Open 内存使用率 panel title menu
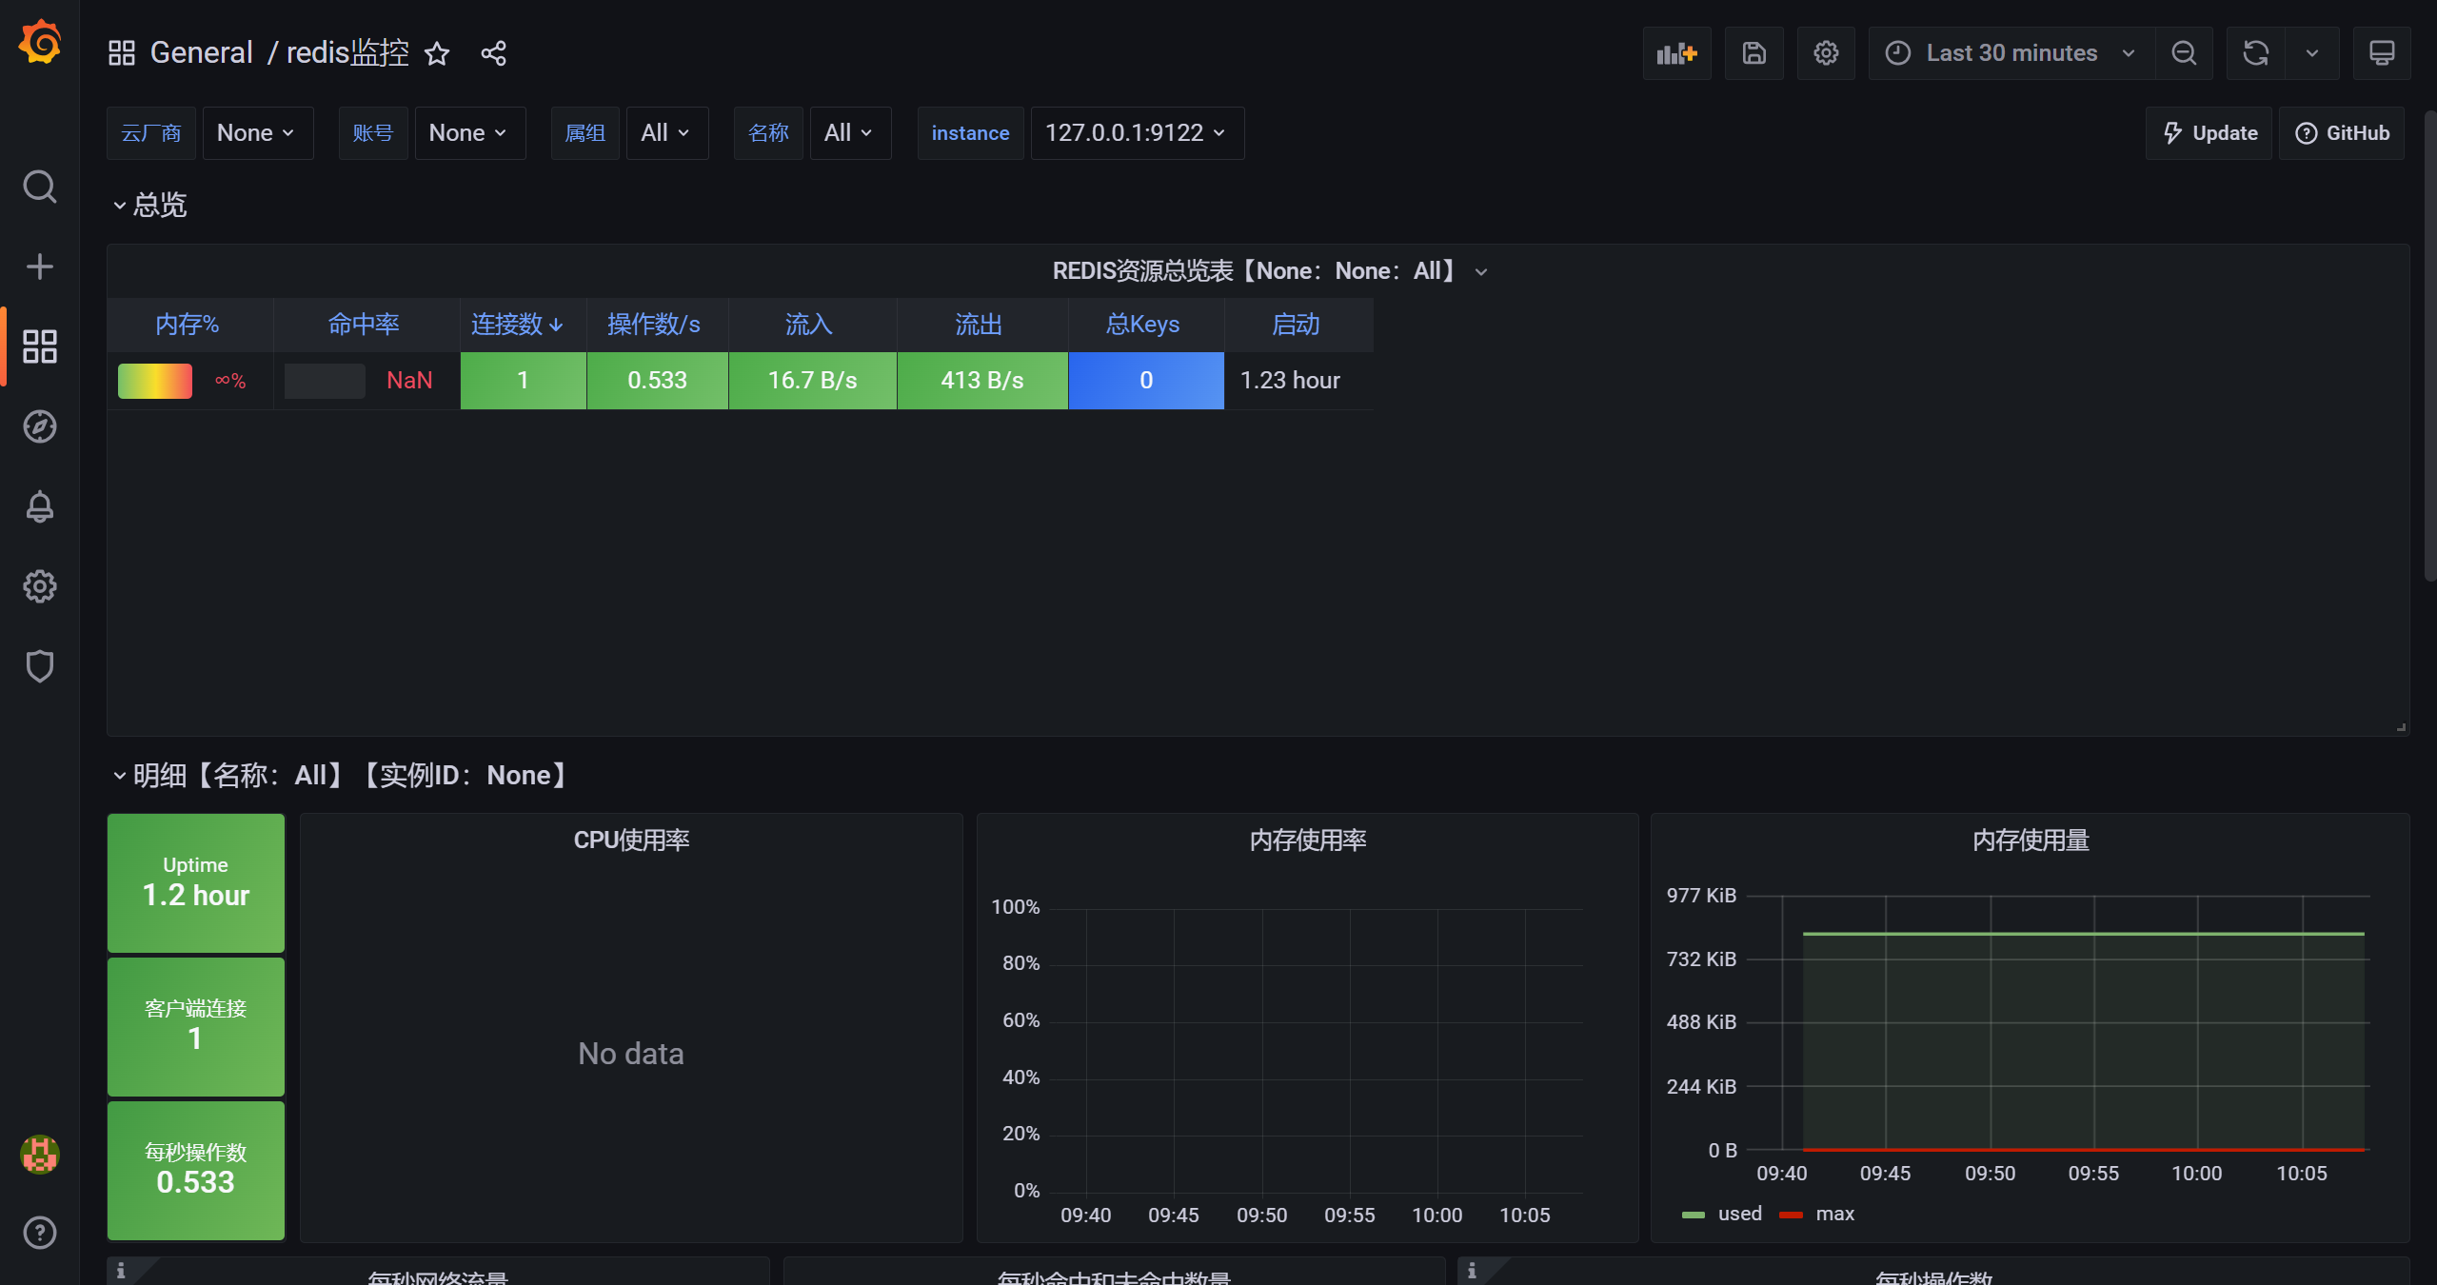 (x=1308, y=840)
